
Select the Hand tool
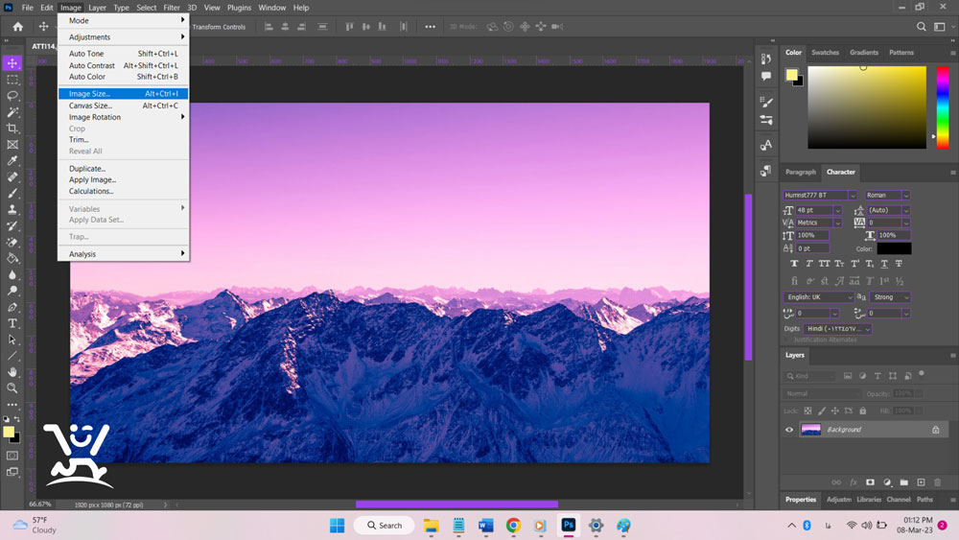pos(12,372)
